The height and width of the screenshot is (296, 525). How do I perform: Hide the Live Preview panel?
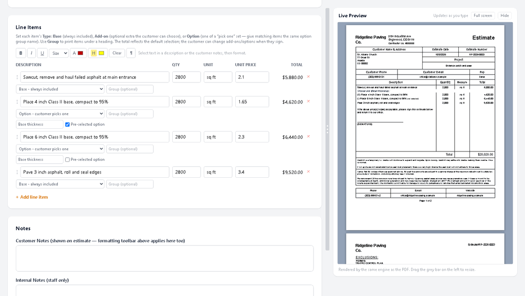(505, 16)
